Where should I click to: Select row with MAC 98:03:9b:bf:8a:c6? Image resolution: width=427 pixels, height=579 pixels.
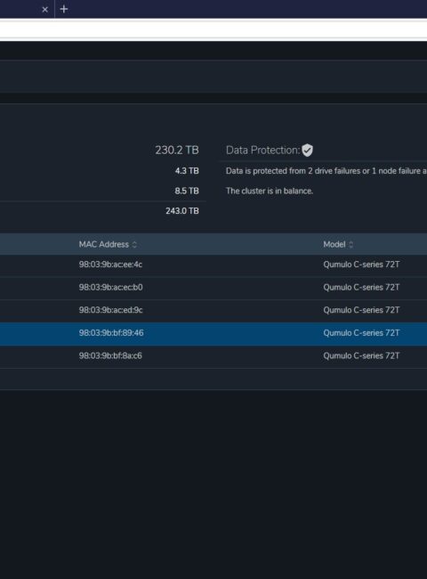213,356
